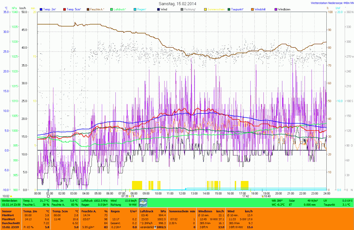
Task: Toggle the Windböen series label
Action: tap(286, 9)
